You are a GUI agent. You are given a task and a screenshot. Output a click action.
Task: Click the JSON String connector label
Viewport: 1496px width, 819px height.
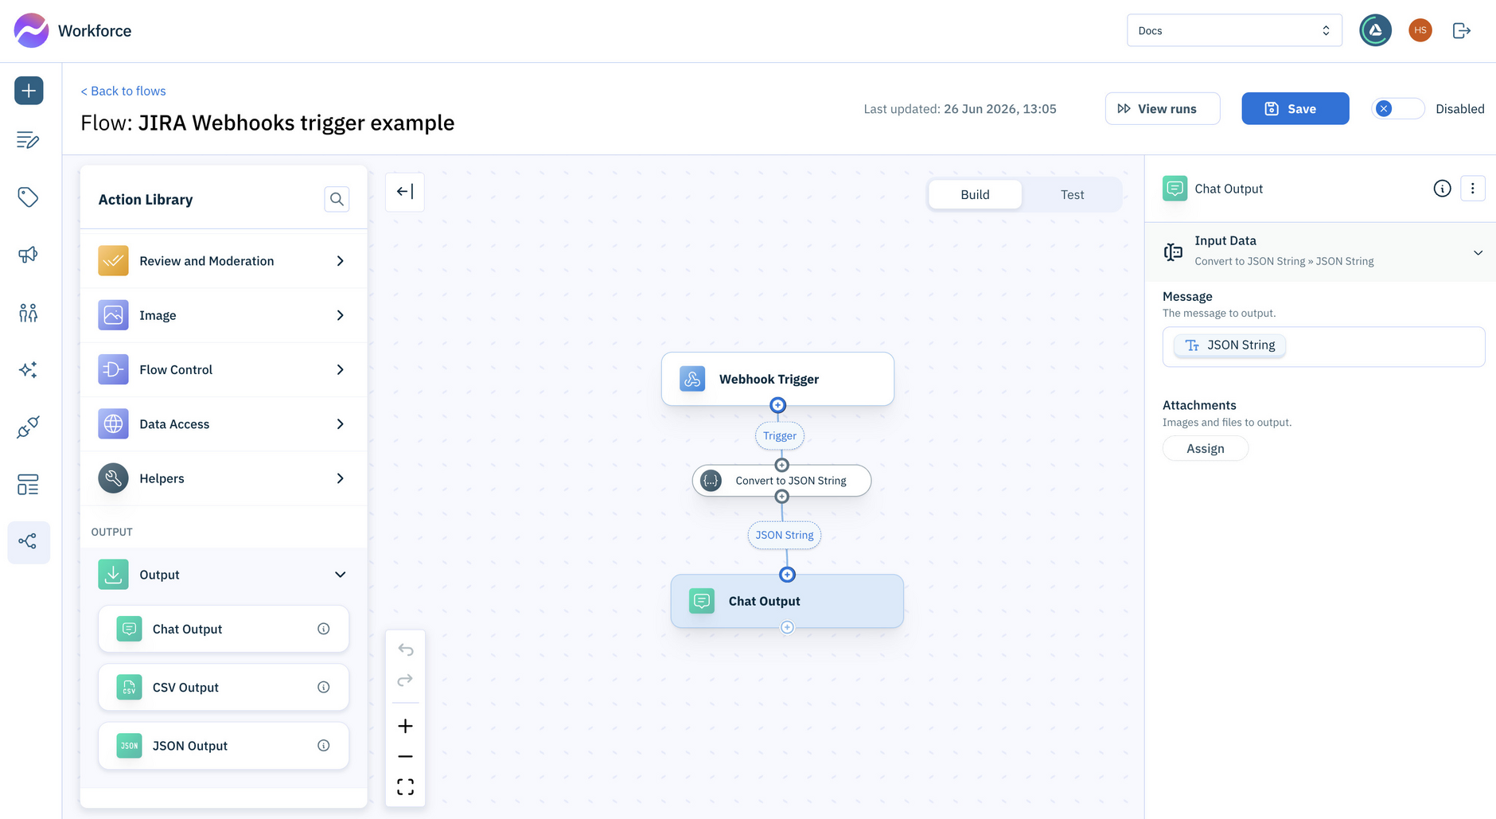(x=784, y=535)
